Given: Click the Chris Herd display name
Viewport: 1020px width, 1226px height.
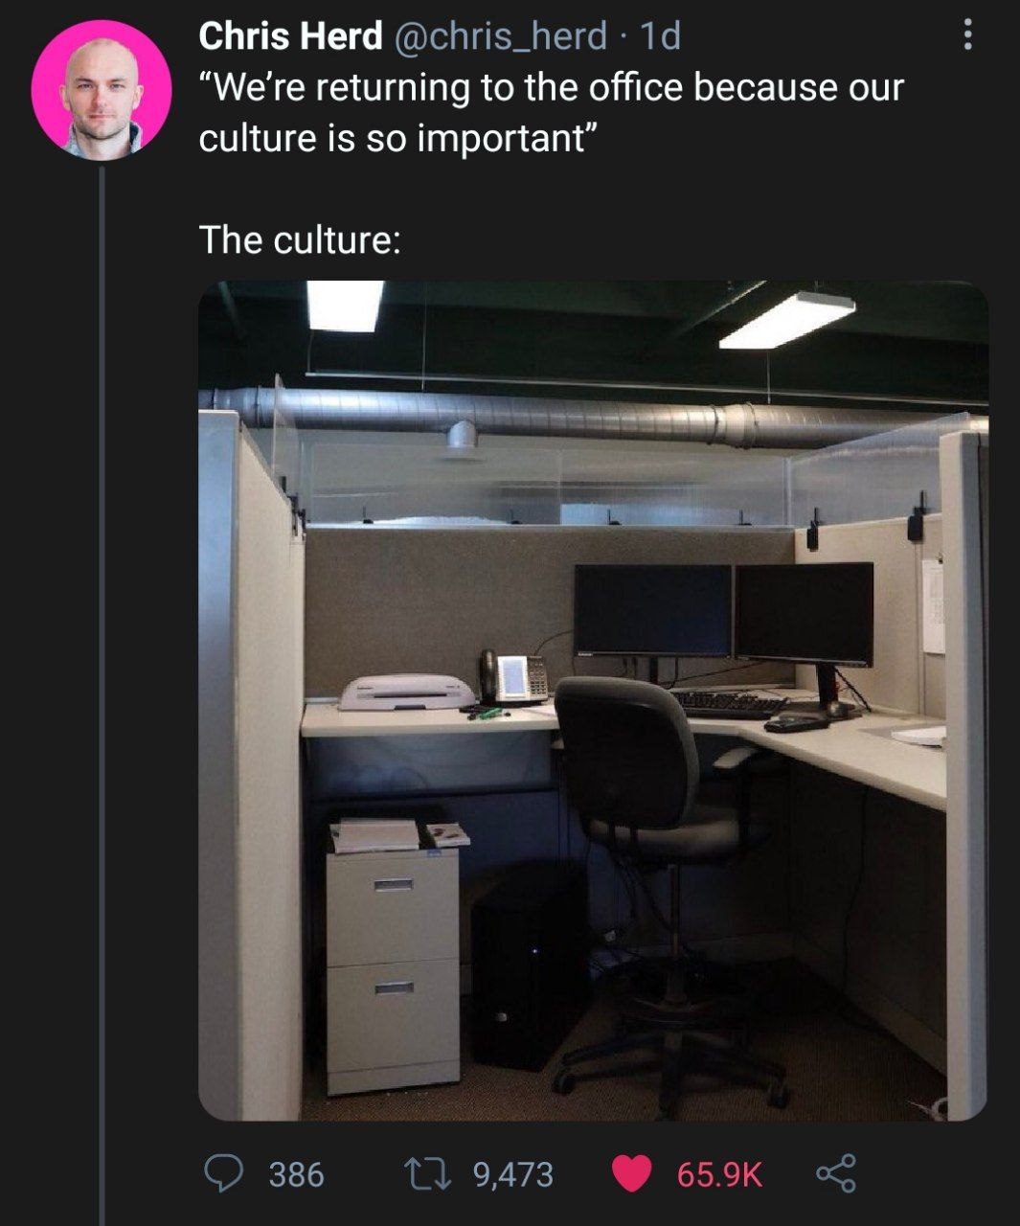Looking at the screenshot, I should pos(290,36).
